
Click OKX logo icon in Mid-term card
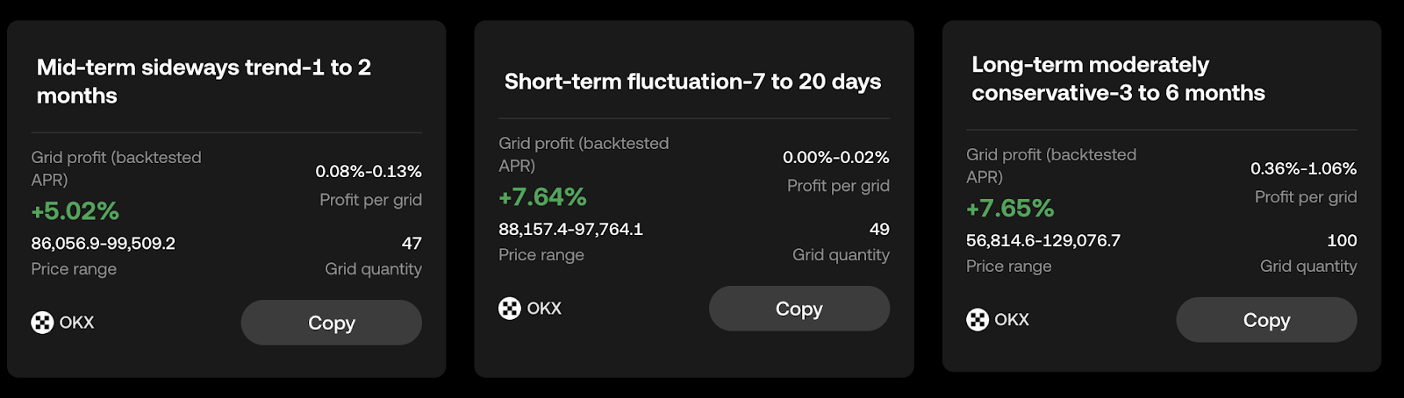pos(42,323)
